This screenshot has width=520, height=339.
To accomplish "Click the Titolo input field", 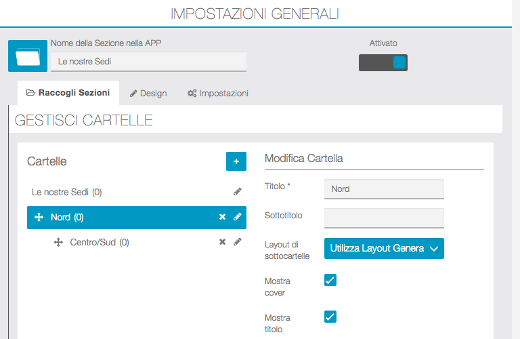I will click(384, 189).
